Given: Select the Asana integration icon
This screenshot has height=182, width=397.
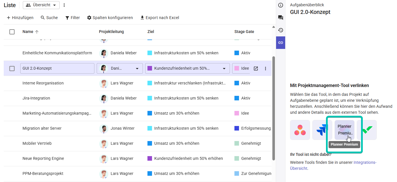Looking at the screenshot, I should click(x=300, y=130).
